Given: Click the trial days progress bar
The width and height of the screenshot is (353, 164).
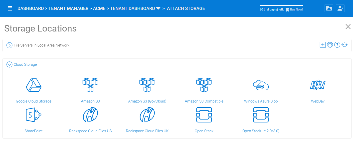Looking at the screenshot, I should tap(281, 5).
